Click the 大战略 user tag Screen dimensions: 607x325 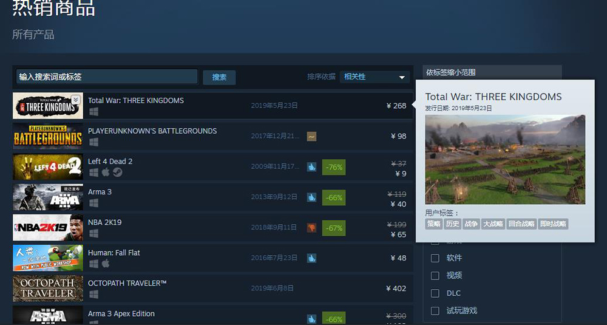pos(493,224)
